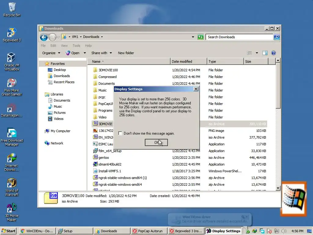Click the Forward arrow in Downloads window
Image resolution: width=313 pixels, height=235 pixels.
[52, 37]
